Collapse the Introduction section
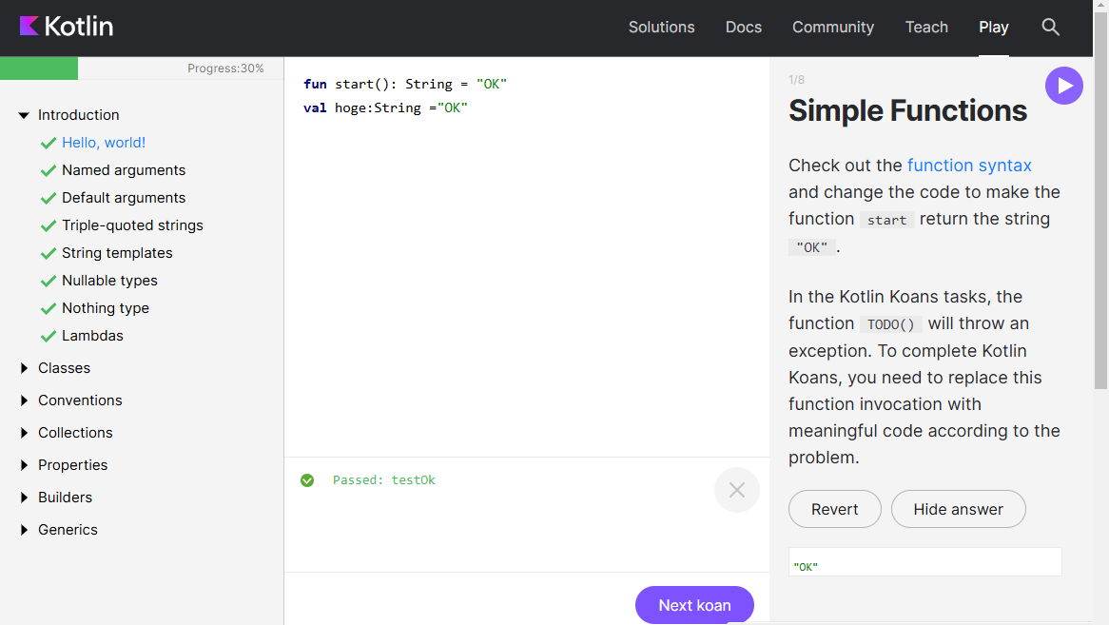This screenshot has height=625, width=1109. click(x=24, y=115)
